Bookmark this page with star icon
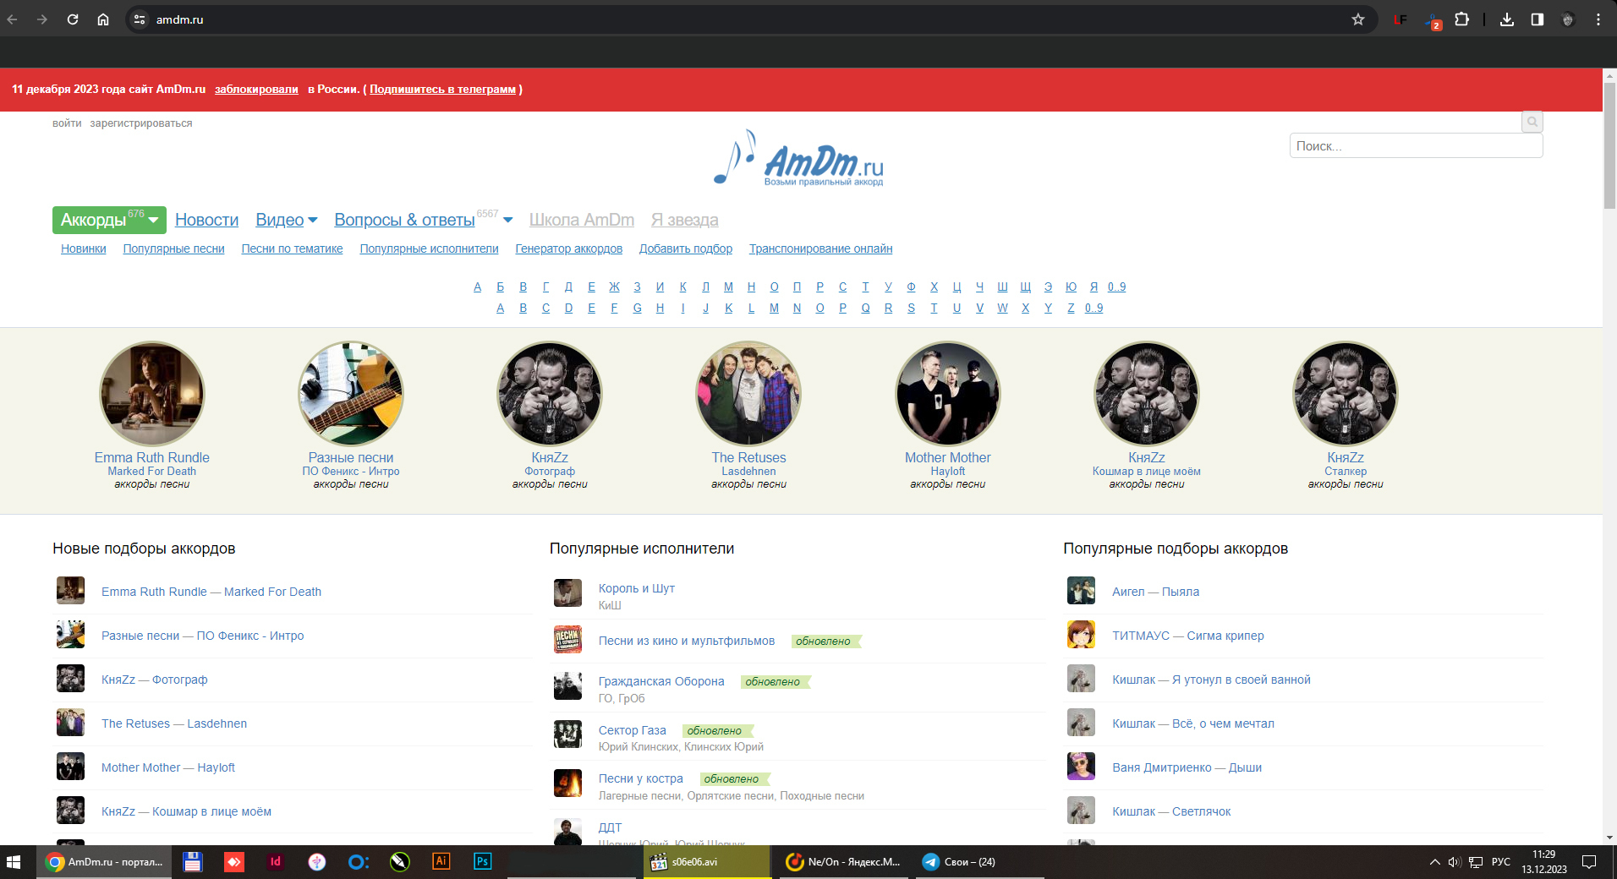The height and width of the screenshot is (879, 1617). click(x=1358, y=19)
